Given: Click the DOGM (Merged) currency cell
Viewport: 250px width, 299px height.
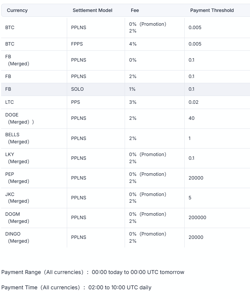Looking at the screenshot, I should point(17,218).
